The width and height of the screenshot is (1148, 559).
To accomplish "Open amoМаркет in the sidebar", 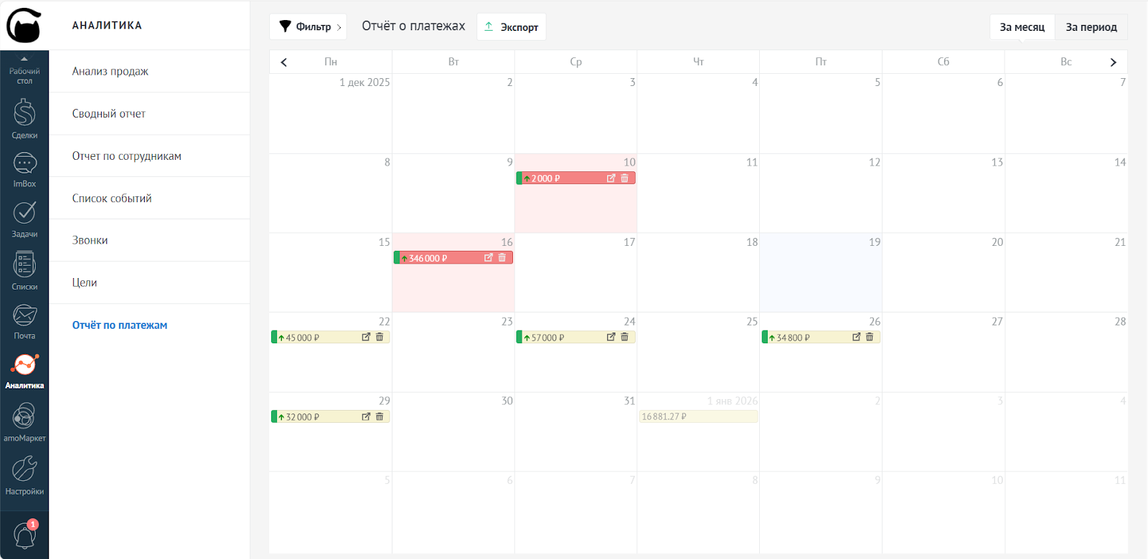I will pos(24,421).
